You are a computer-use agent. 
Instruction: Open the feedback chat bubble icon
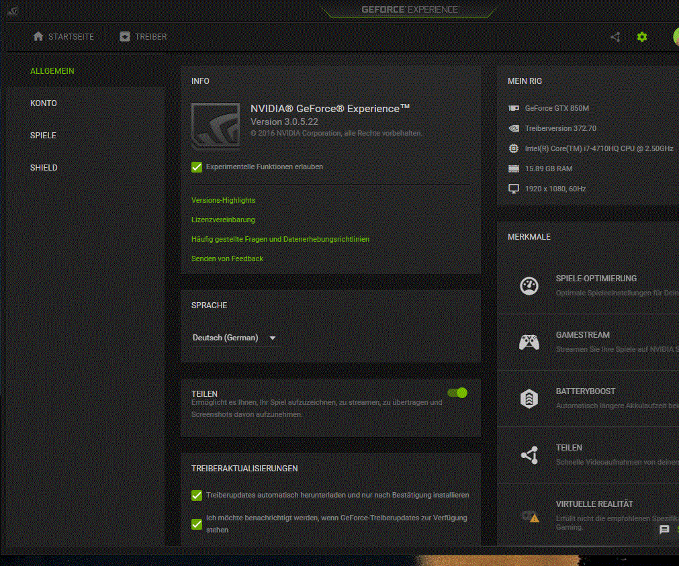(664, 529)
